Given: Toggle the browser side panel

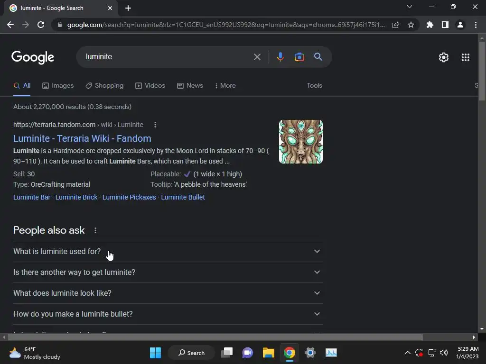Looking at the screenshot, I should 445,25.
